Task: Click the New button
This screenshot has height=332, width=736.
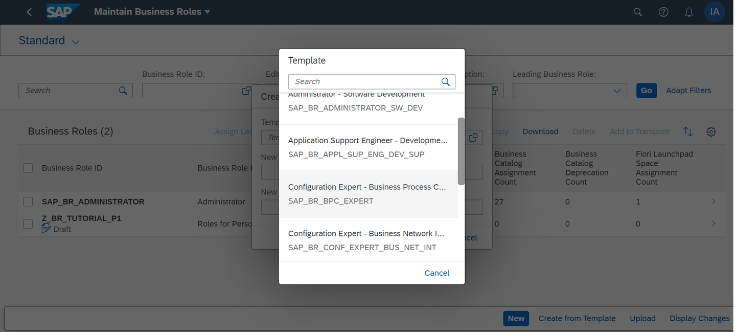Action: [x=516, y=318]
